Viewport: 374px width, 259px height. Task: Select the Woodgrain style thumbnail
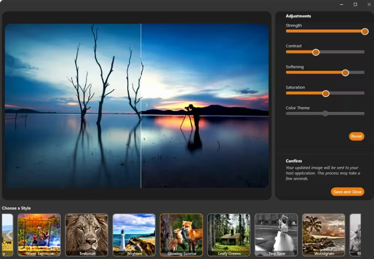[323, 235]
